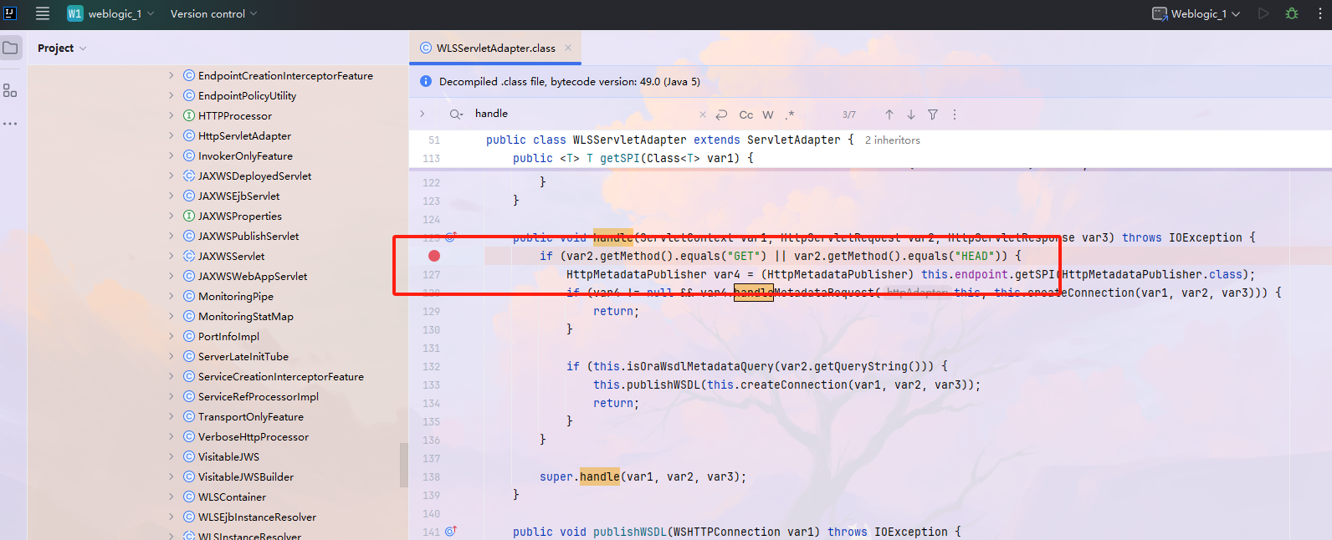Select VerboseHttpProcessor in the project tree
The height and width of the screenshot is (540, 1332).
(254, 436)
